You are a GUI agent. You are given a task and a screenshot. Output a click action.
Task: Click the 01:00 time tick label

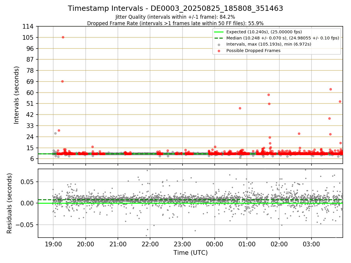point(247,244)
